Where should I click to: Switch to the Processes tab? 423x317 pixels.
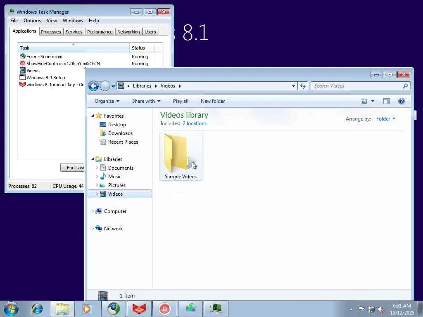[51, 32]
